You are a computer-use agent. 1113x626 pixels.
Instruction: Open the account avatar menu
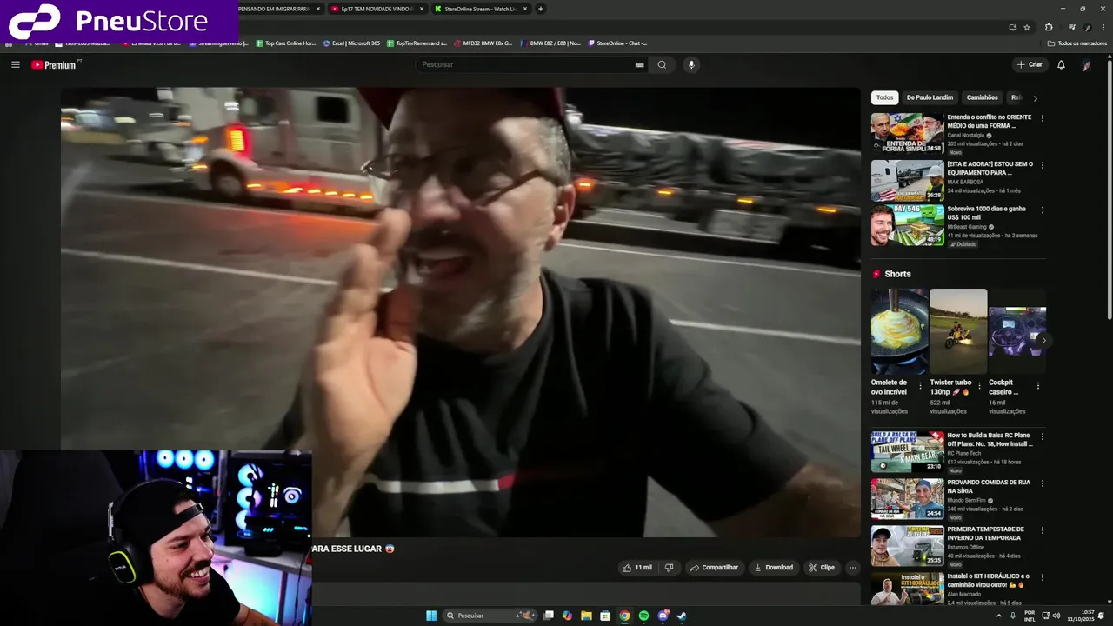(1086, 64)
